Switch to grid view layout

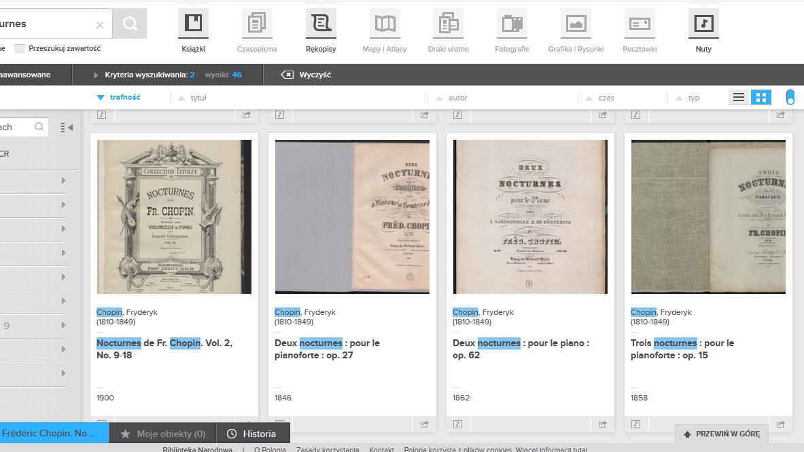(761, 97)
